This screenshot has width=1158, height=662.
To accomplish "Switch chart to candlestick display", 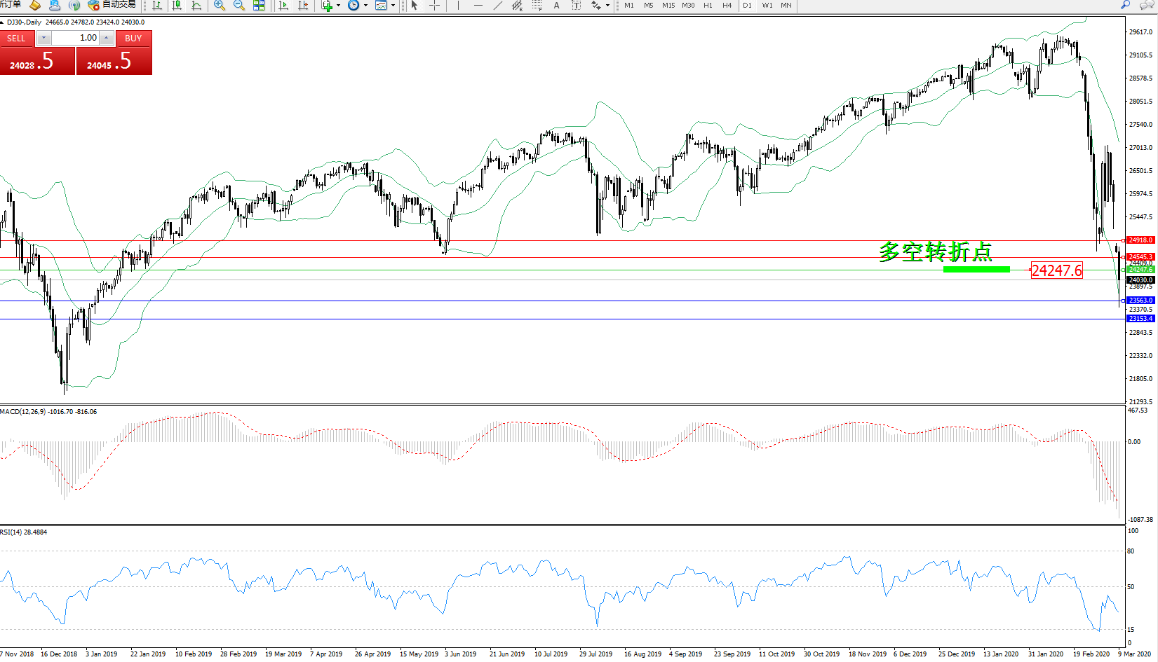I will pos(177,6).
